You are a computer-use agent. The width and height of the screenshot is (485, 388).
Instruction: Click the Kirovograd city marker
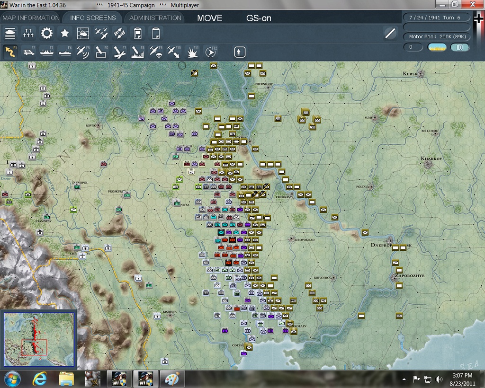click(291, 239)
